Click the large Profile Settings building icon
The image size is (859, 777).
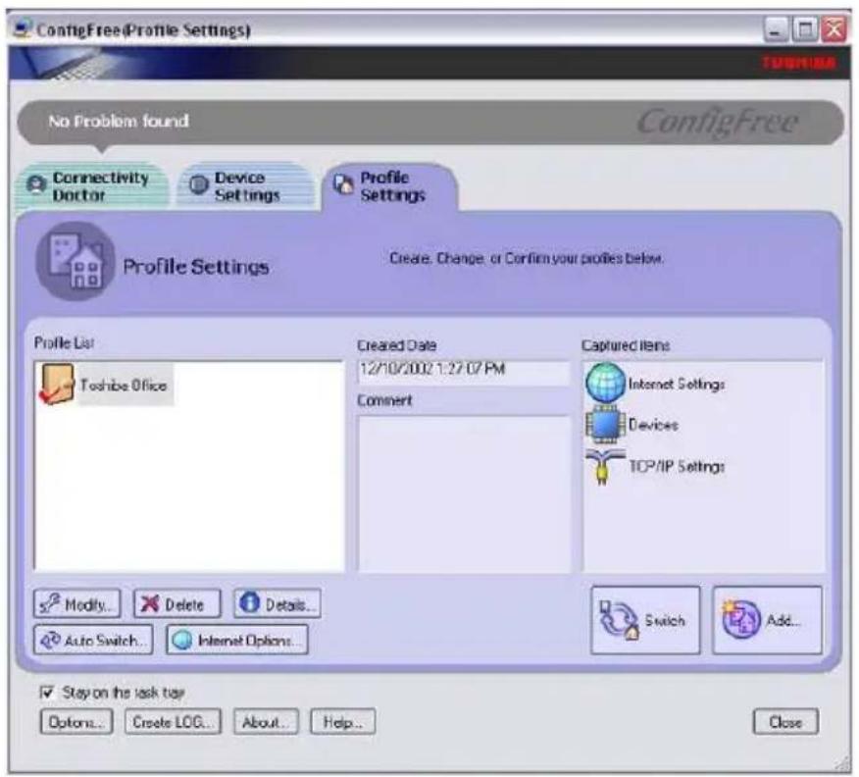pyautogui.click(x=76, y=261)
